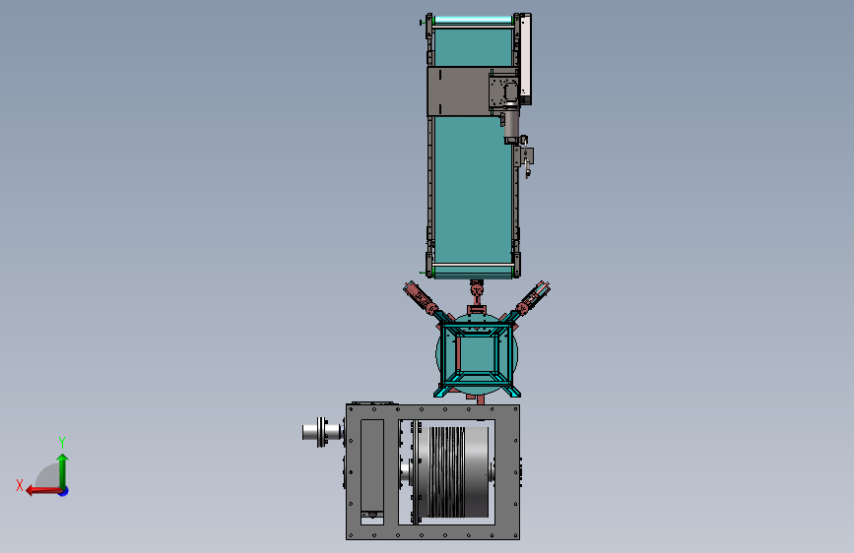Click the red X label of the triad
Image resolution: width=854 pixels, height=553 pixels.
click(20, 485)
